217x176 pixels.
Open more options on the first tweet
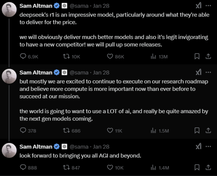pyautogui.click(x=208, y=6)
